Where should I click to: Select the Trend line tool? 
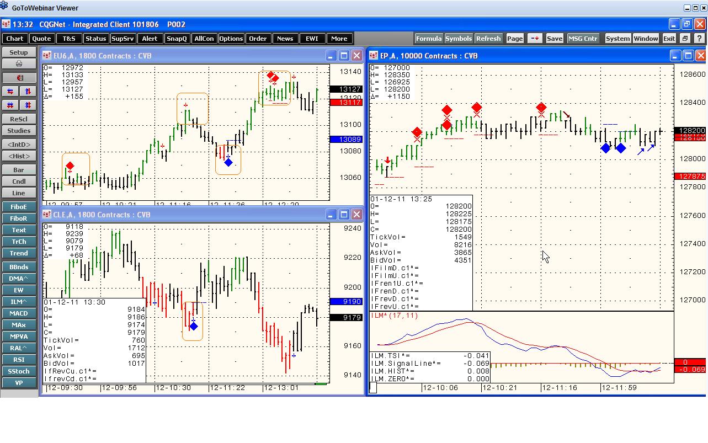(x=19, y=253)
